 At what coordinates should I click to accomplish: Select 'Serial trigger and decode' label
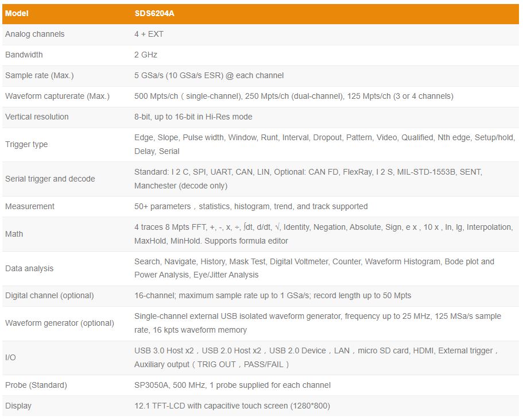pos(50,179)
